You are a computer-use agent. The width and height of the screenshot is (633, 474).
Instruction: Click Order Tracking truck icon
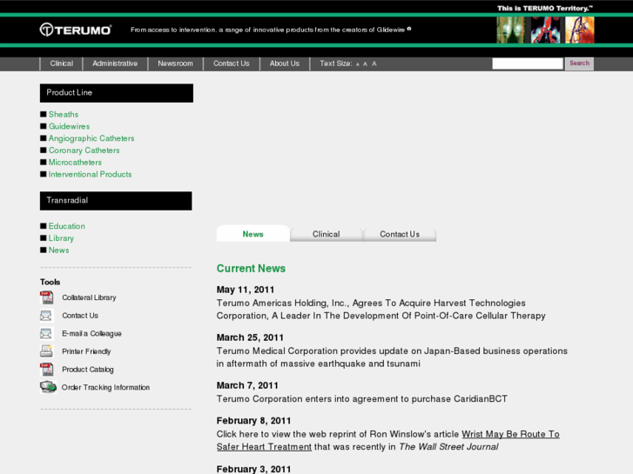tap(48, 387)
